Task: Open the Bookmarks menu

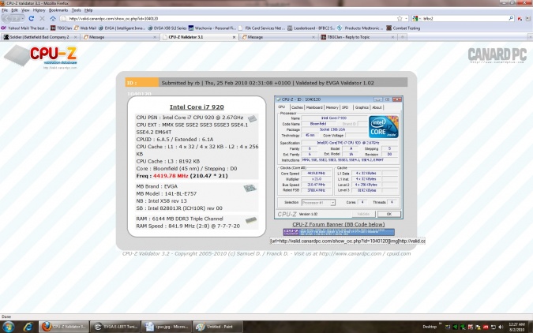Action: point(58,10)
